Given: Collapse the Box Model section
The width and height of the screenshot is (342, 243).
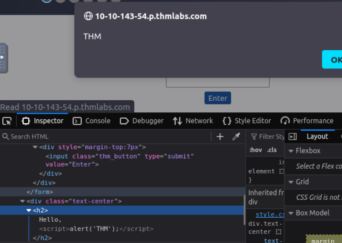Looking at the screenshot, I should click(291, 213).
